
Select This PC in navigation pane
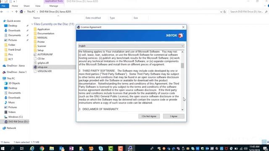point(11,78)
